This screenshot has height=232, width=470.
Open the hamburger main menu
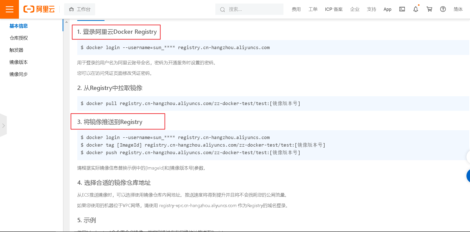[9, 9]
